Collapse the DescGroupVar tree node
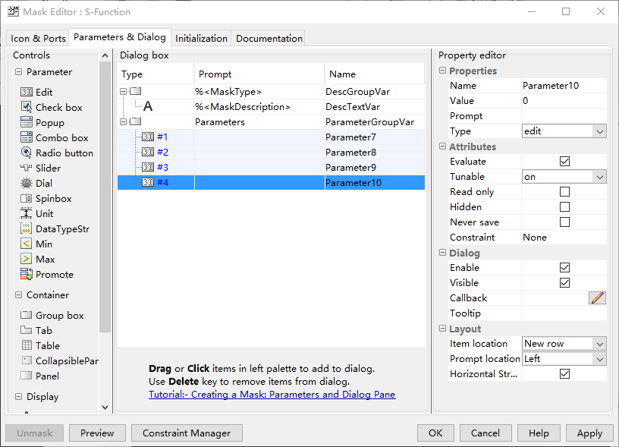The image size is (619, 447). [x=123, y=91]
